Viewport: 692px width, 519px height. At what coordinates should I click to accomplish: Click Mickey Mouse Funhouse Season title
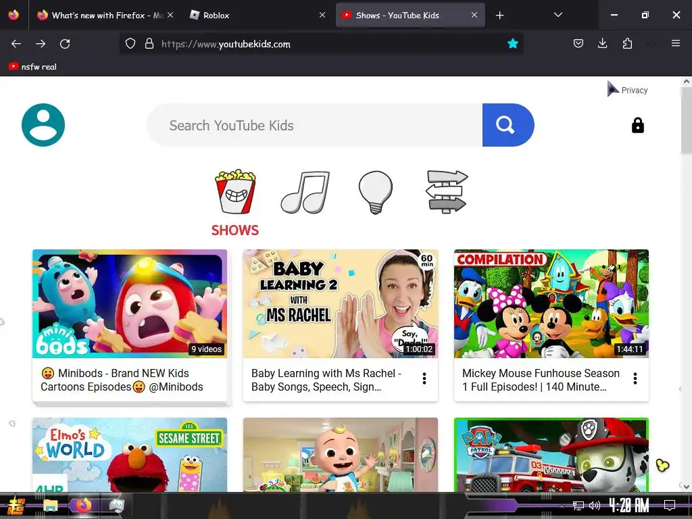coord(541,380)
